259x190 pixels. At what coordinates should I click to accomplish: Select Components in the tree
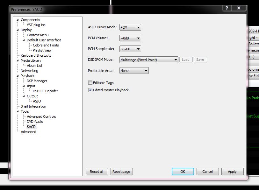pyautogui.click(x=30, y=20)
